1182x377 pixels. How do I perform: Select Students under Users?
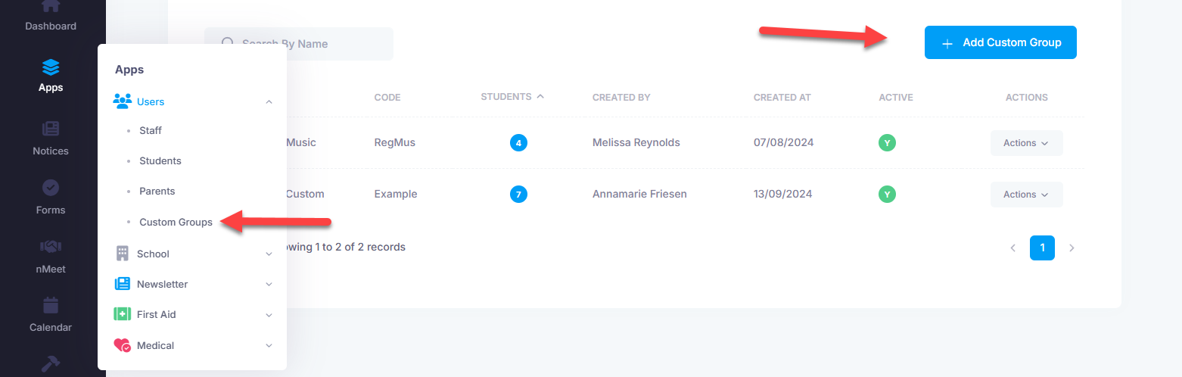tap(160, 160)
